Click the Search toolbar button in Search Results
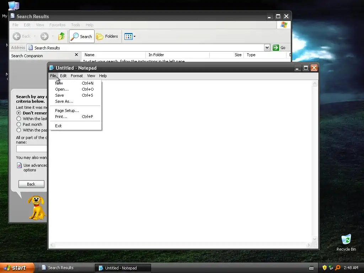Screen dimensions: 364x273 click(82, 37)
